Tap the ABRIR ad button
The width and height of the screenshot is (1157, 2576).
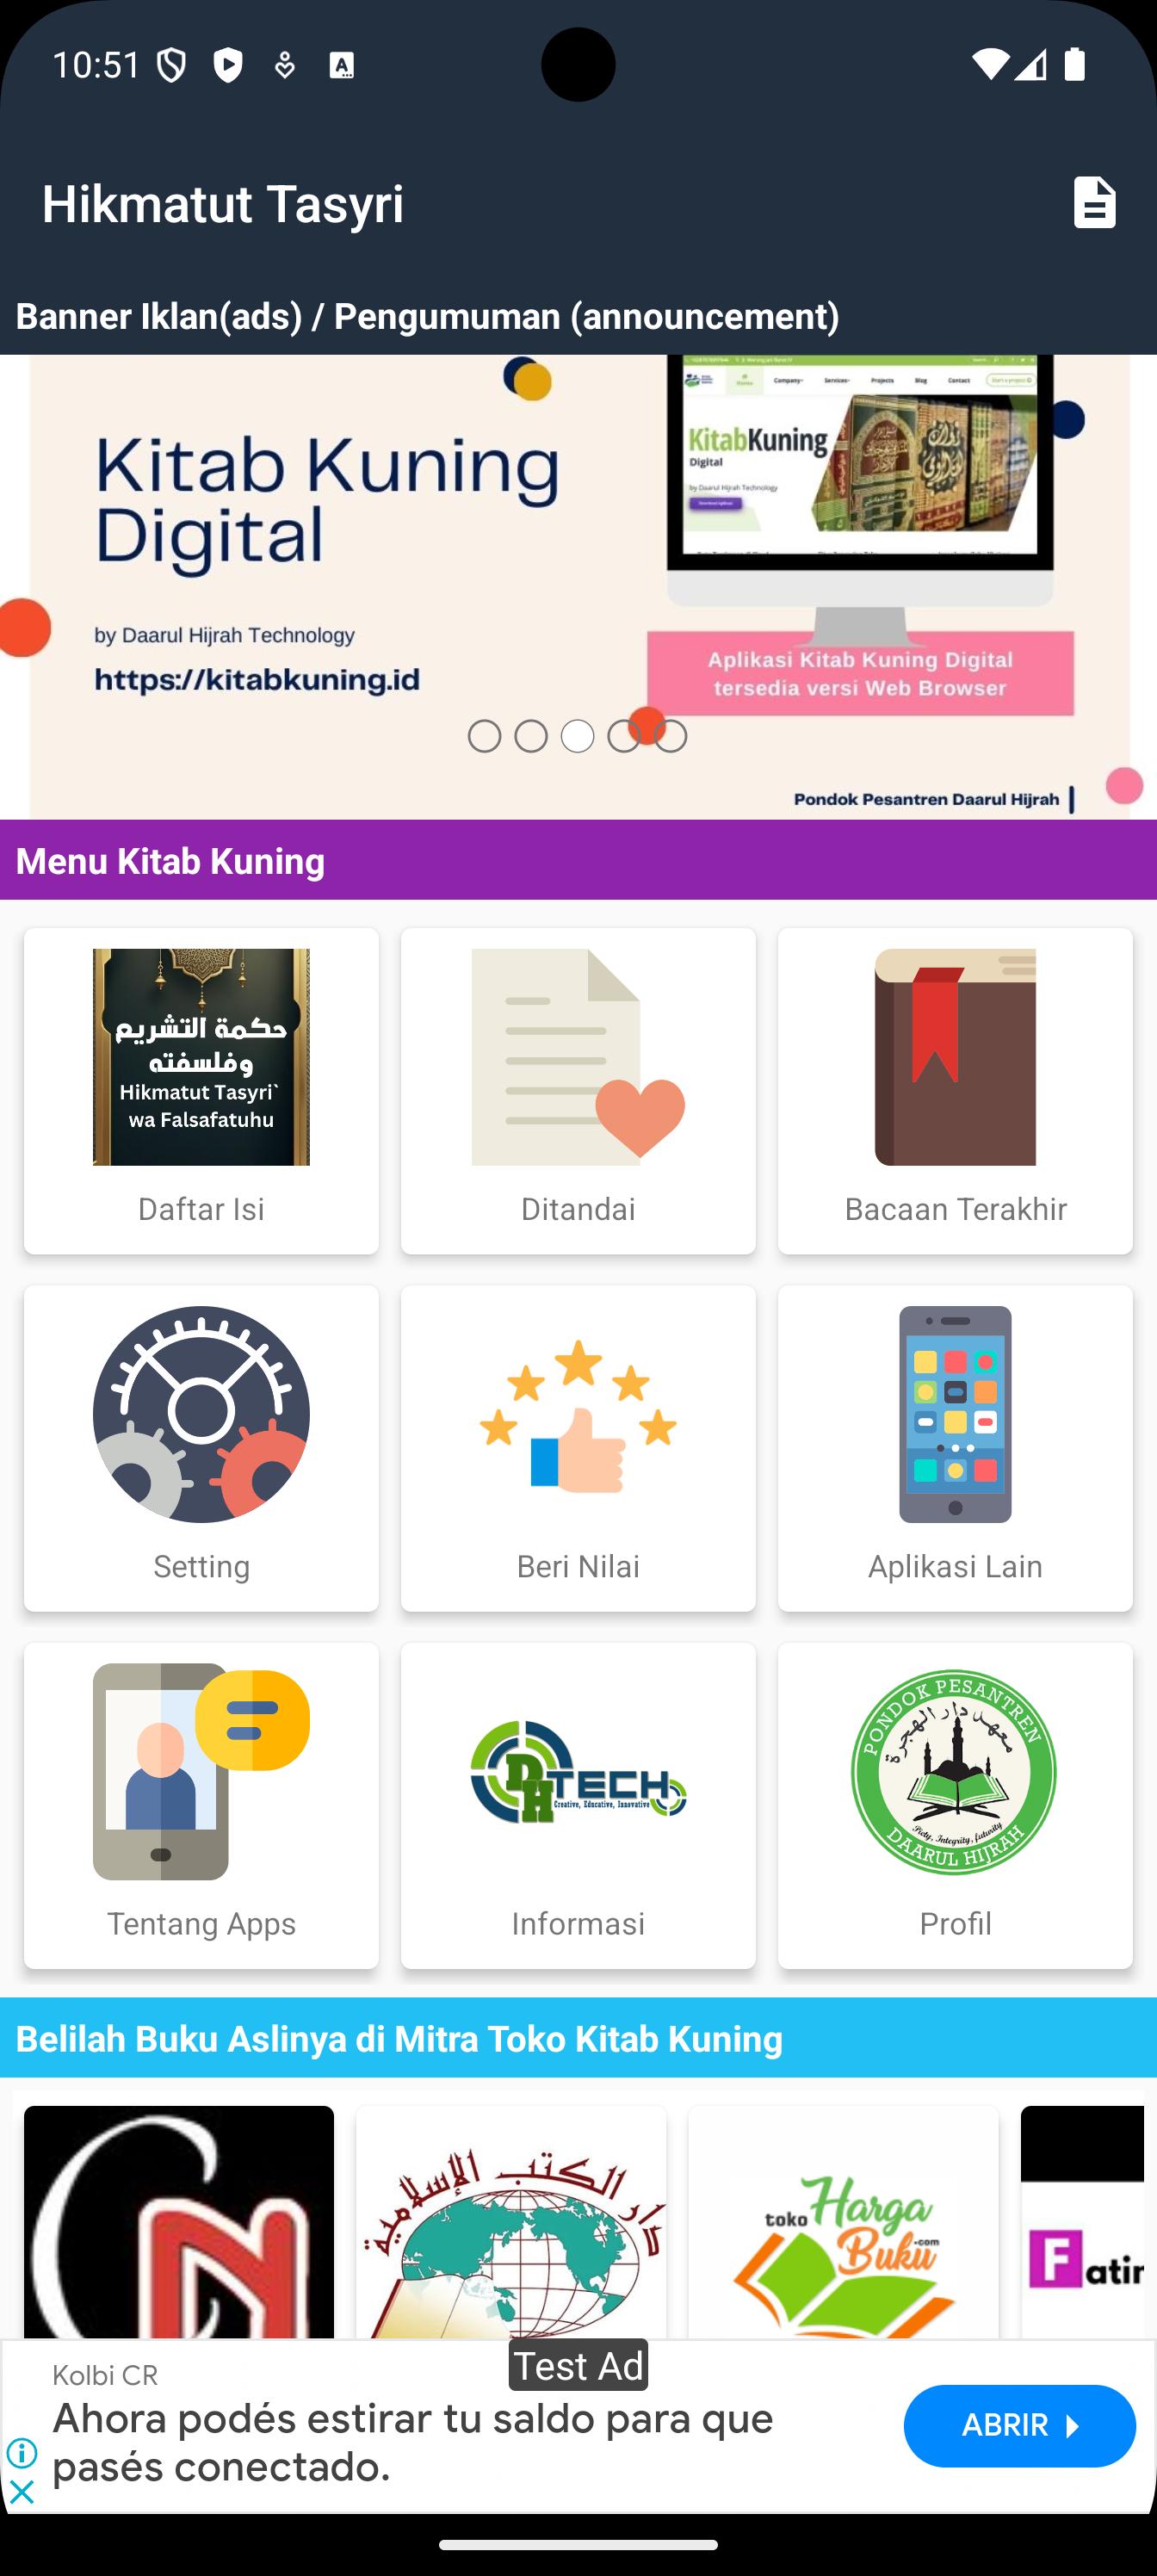pyautogui.click(x=1019, y=2425)
